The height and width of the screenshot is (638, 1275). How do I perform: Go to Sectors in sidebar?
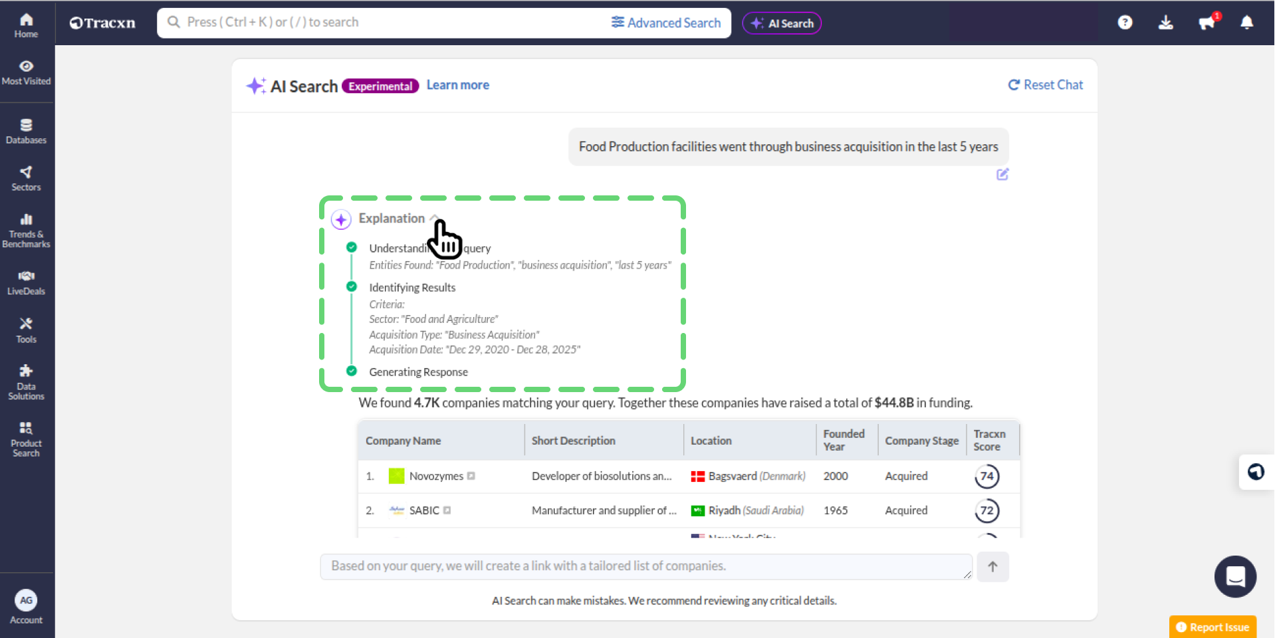[x=26, y=178]
